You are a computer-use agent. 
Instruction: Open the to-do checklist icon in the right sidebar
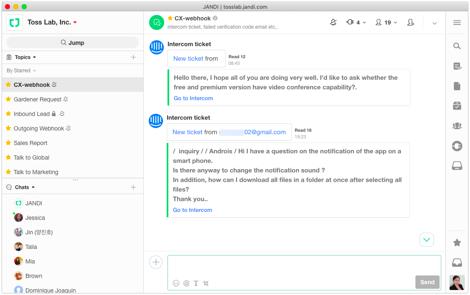457,106
